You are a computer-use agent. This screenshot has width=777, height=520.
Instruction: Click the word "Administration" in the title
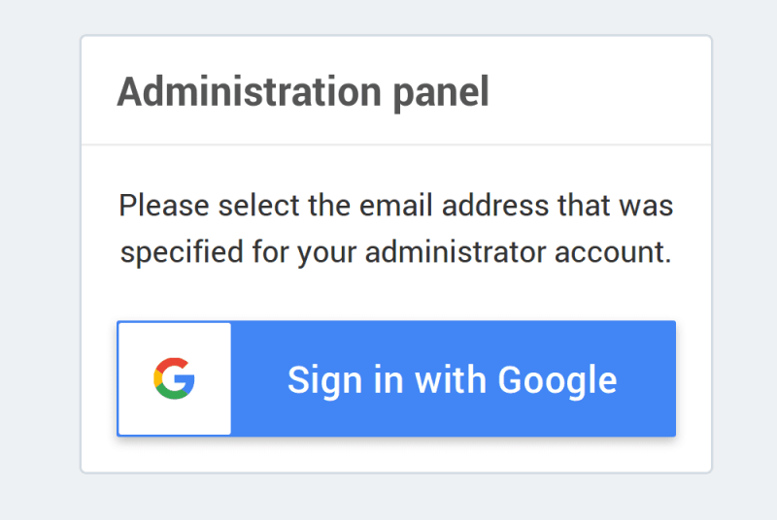243,92
